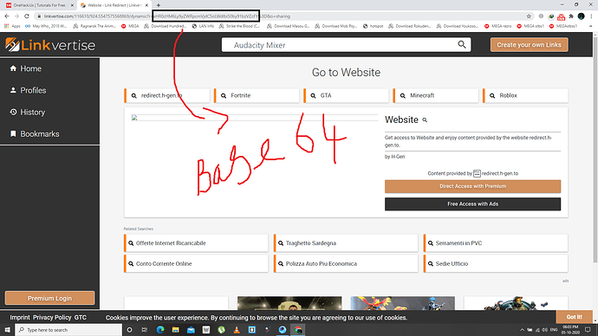Select the redirect.h-gen.to search suggestion
This screenshot has width=598, height=336.
[x=167, y=95]
